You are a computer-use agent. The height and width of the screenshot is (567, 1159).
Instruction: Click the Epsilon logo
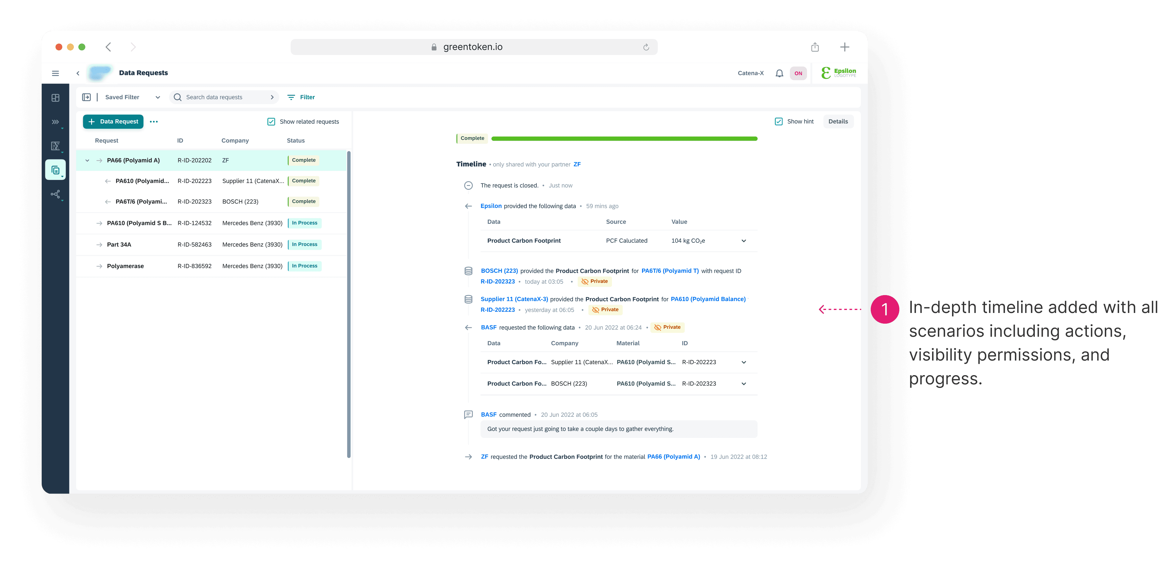[x=839, y=73]
